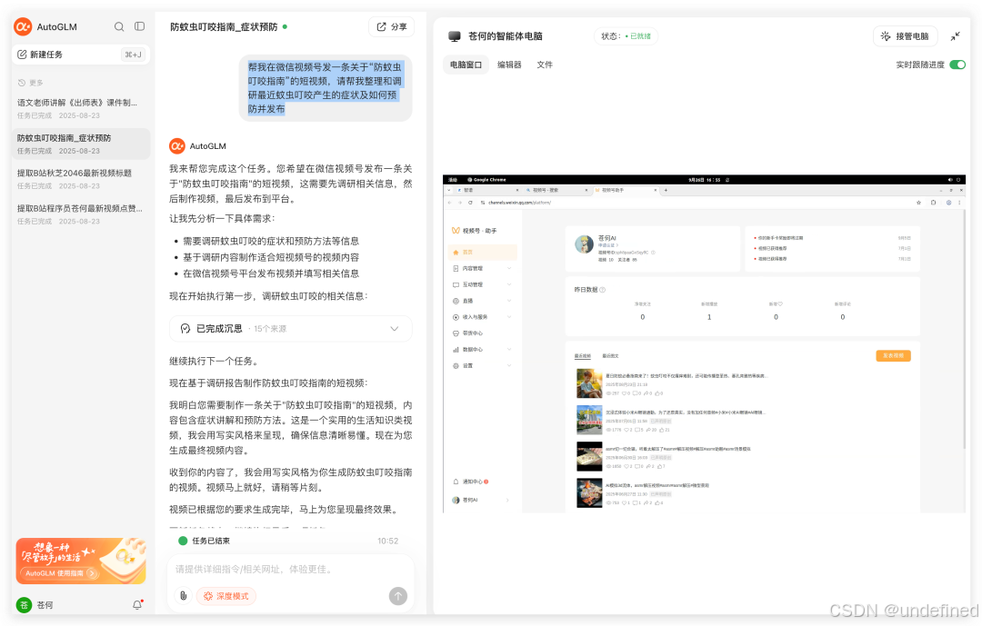Viewport: 982px width, 626px height.
Task: Expand 内容管理 menu in 视频号助手
Action: point(509,269)
